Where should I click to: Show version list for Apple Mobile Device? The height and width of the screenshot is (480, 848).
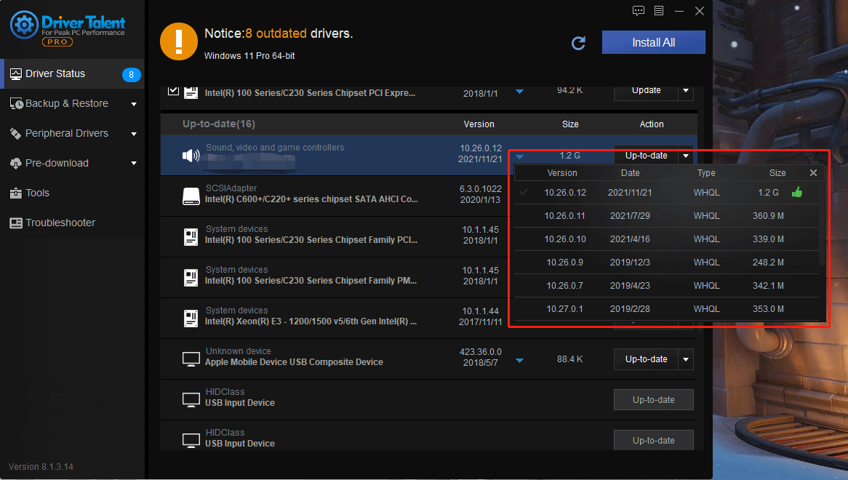coord(520,361)
